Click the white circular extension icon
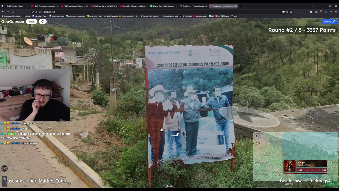This screenshot has height=191, width=339. [311, 12]
